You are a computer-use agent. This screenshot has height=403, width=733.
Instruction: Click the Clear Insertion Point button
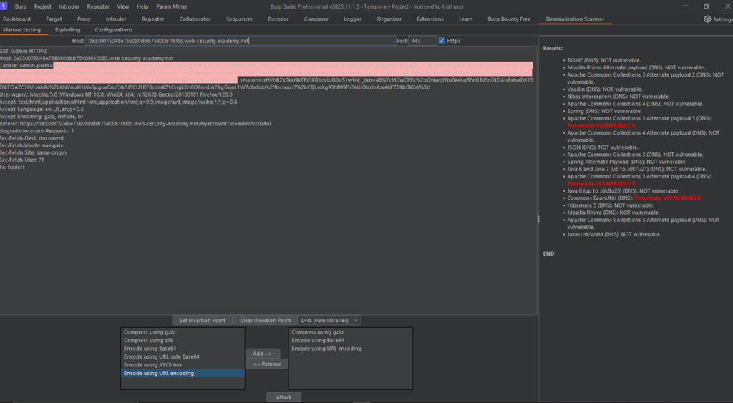coord(265,320)
